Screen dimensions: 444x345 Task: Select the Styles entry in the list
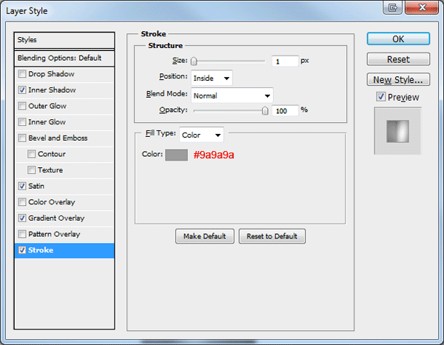pyautogui.click(x=64, y=40)
